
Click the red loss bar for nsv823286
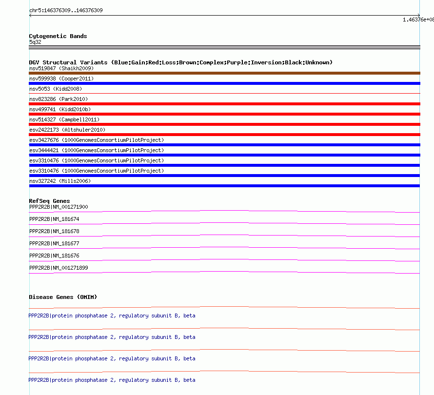[224, 104]
